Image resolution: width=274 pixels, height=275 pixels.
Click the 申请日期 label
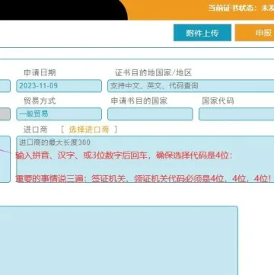40,73
